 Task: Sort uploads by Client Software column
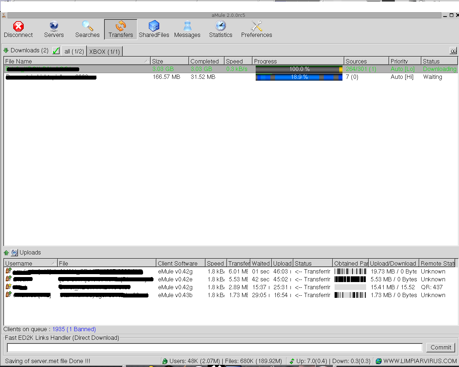180,263
